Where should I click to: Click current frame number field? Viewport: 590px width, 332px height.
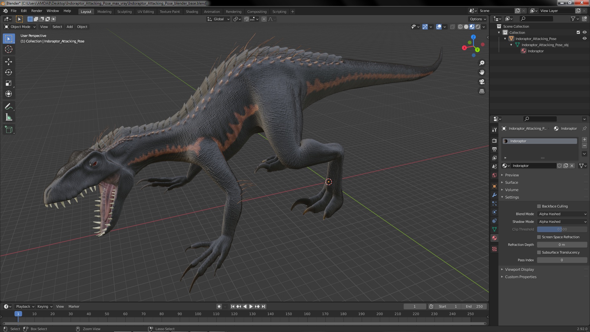(x=415, y=306)
